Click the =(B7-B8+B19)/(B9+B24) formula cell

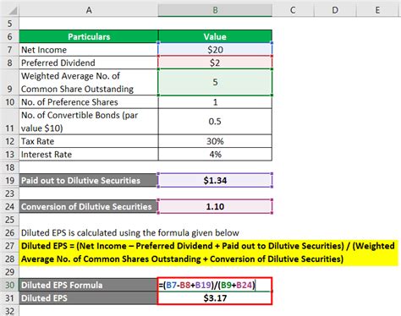[215, 285]
